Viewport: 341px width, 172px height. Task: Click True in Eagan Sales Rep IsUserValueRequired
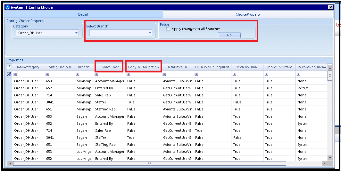click(x=212, y=131)
